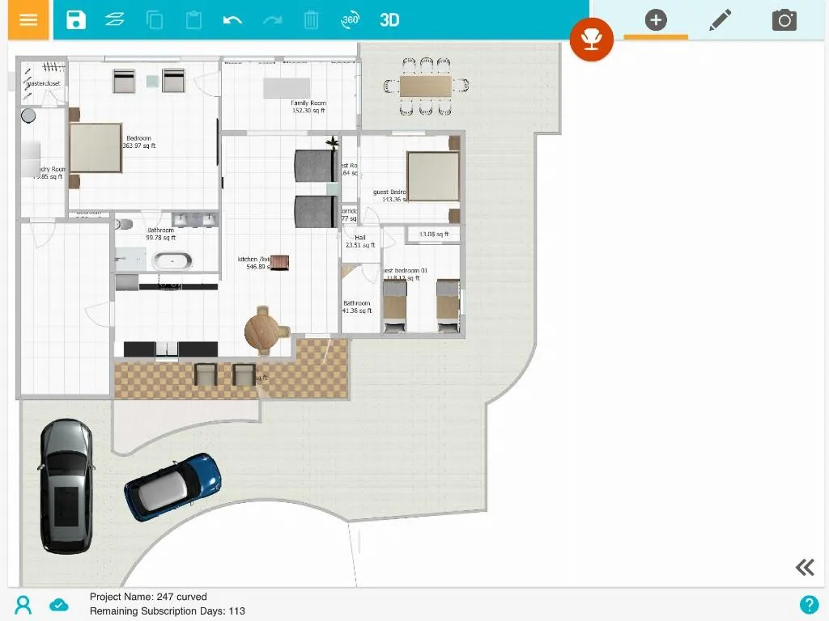Switch to 3D view mode
This screenshot has width=829, height=621.
pyautogui.click(x=389, y=20)
